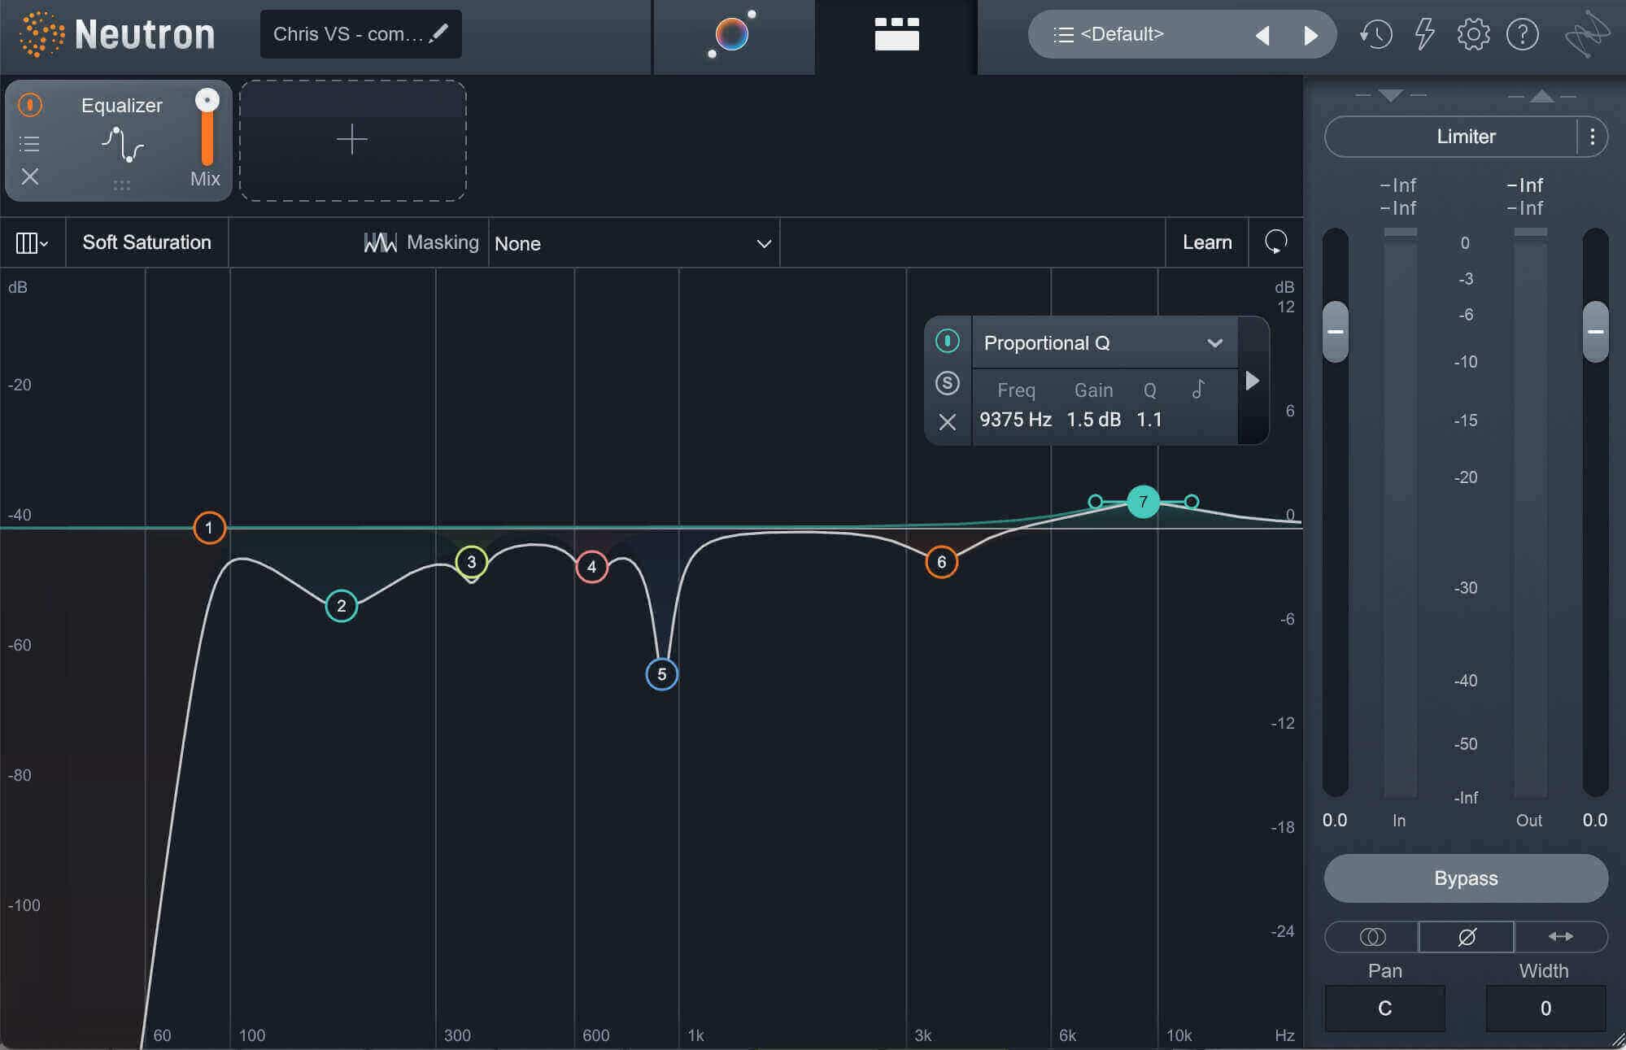Open settings gear icon
The width and height of the screenshot is (1626, 1050).
1473,34
